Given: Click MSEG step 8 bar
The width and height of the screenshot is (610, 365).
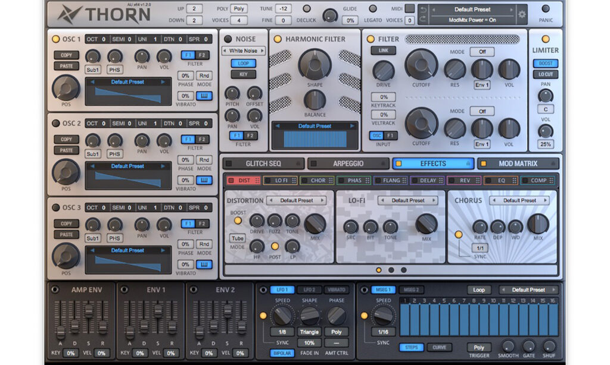Looking at the screenshot, I should pyautogui.click(x=474, y=320).
